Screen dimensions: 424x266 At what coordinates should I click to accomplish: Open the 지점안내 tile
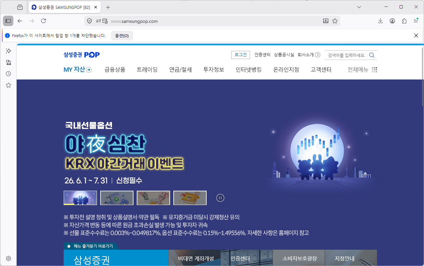[x=351, y=258]
